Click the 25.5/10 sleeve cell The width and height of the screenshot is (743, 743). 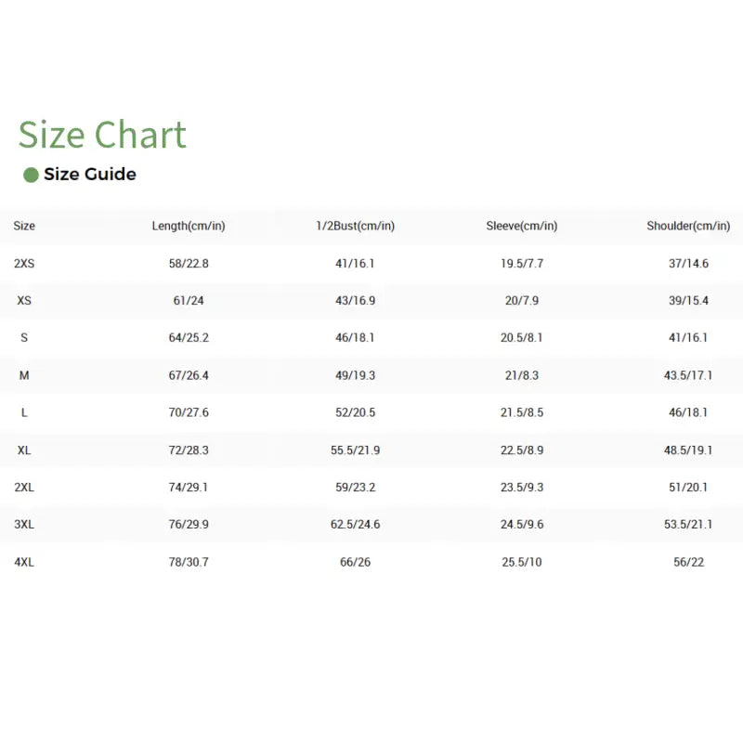tap(522, 562)
